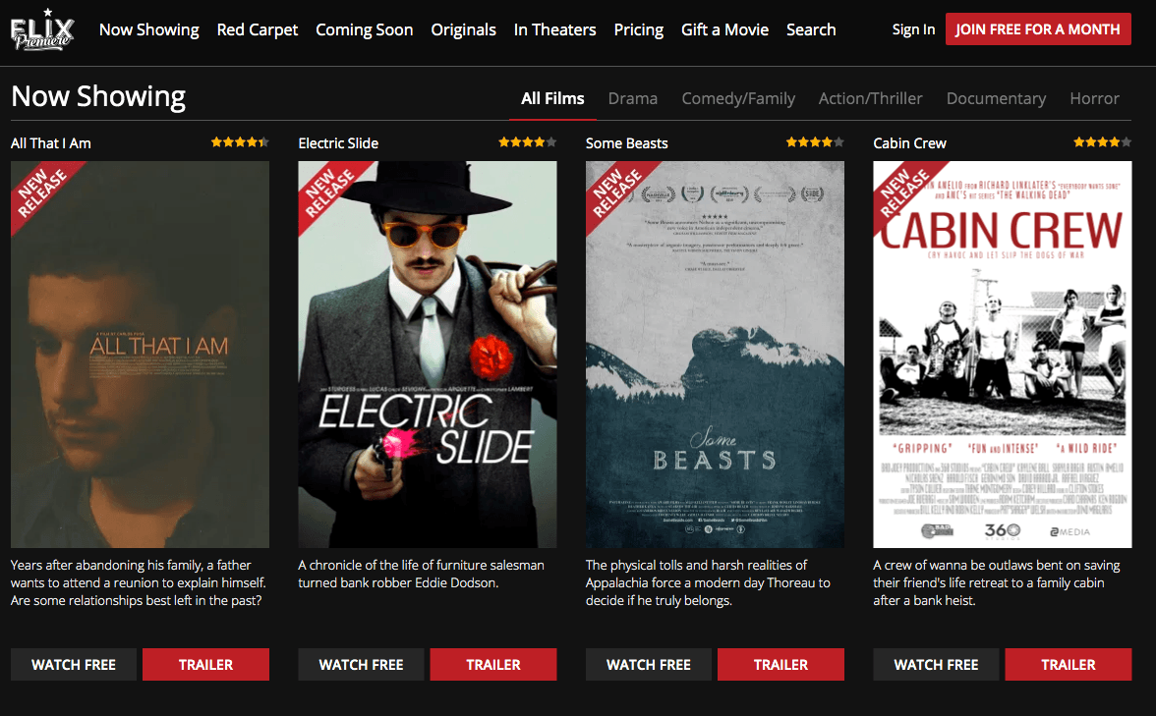Open the Cabin Crew title link
This screenshot has width=1156, height=716.
click(910, 143)
